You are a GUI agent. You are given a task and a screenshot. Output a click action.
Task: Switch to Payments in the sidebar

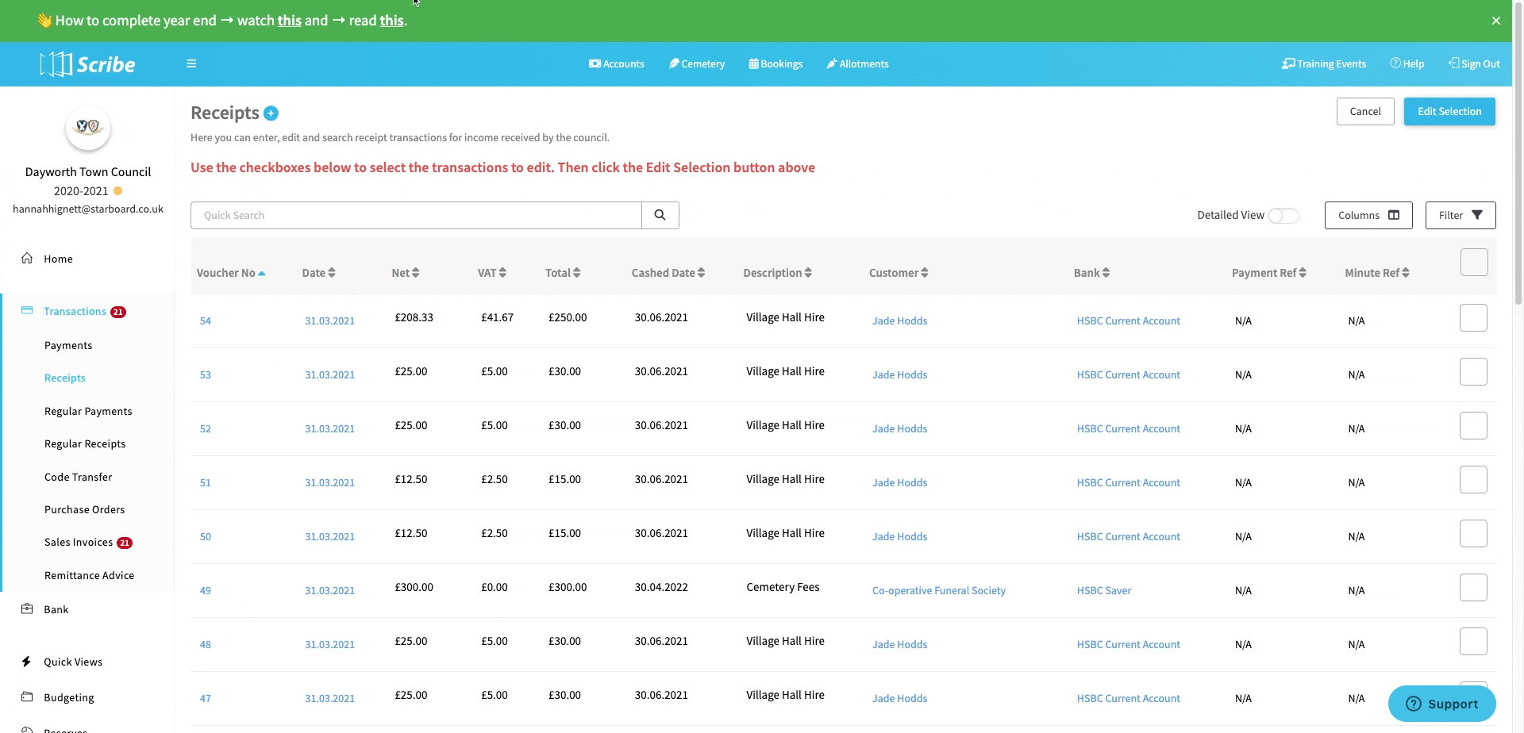tap(68, 344)
